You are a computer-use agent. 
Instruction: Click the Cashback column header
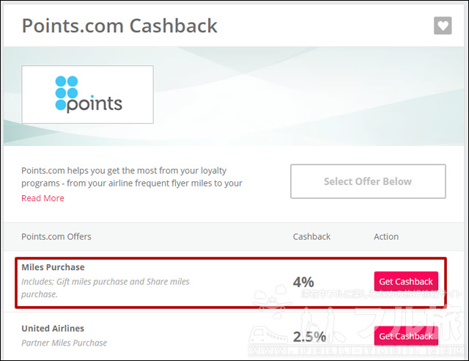click(x=311, y=237)
